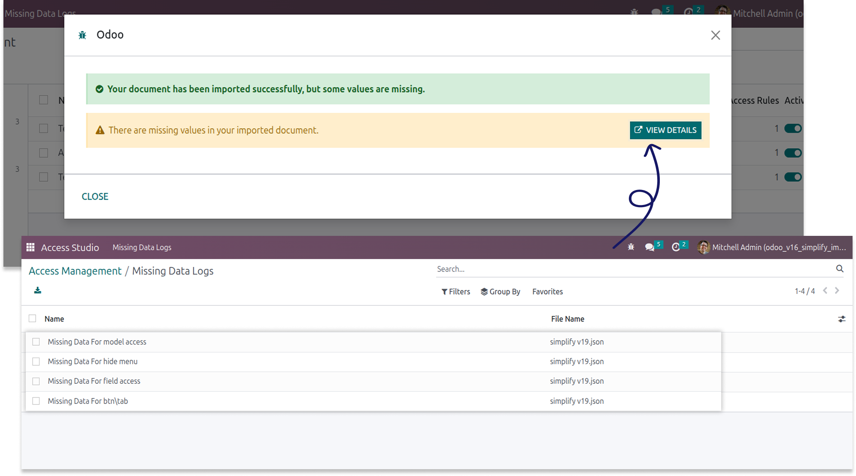Click the download export icon
Image resolution: width=856 pixels, height=476 pixels.
tap(38, 291)
